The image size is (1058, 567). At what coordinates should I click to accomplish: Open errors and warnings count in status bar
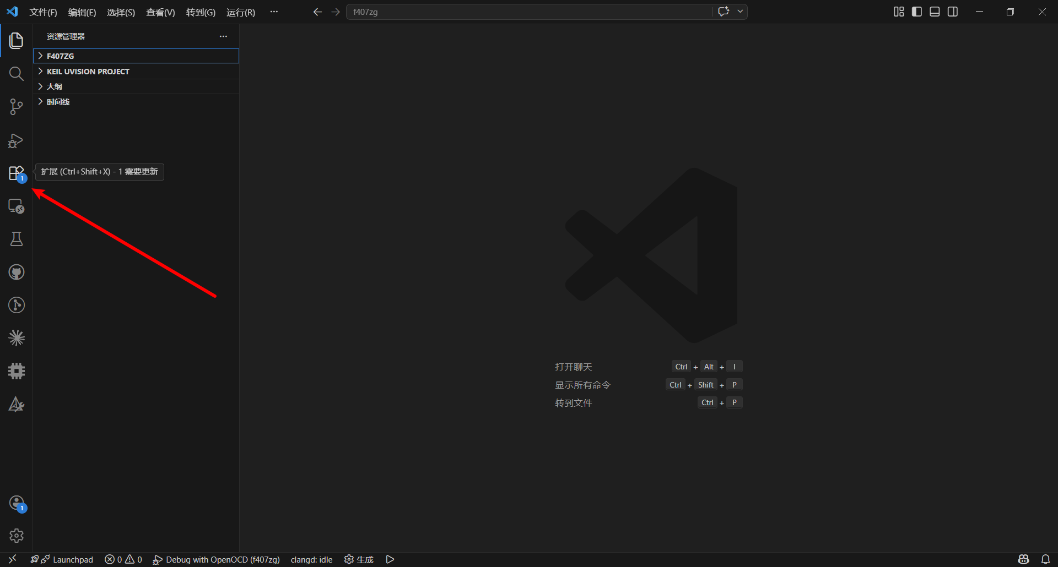[123, 559]
